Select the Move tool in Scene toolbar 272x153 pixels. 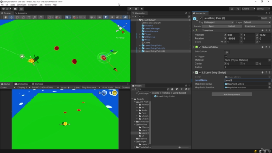tap(11, 17)
